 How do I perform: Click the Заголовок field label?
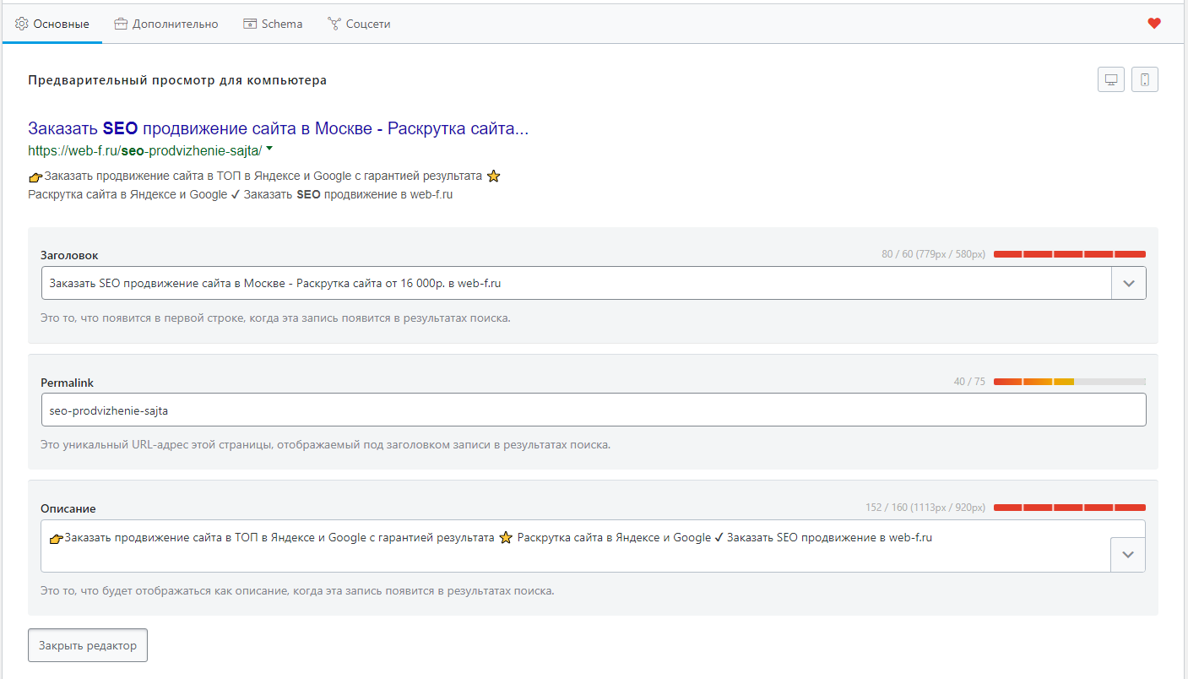[x=69, y=255]
